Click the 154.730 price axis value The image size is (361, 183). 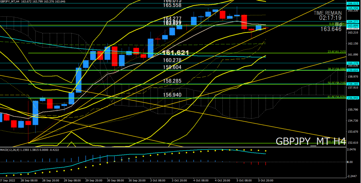coord(353,121)
